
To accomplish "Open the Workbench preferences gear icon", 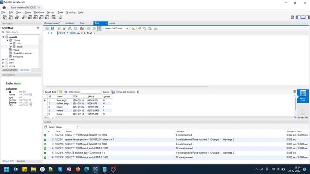I will 292,17.
